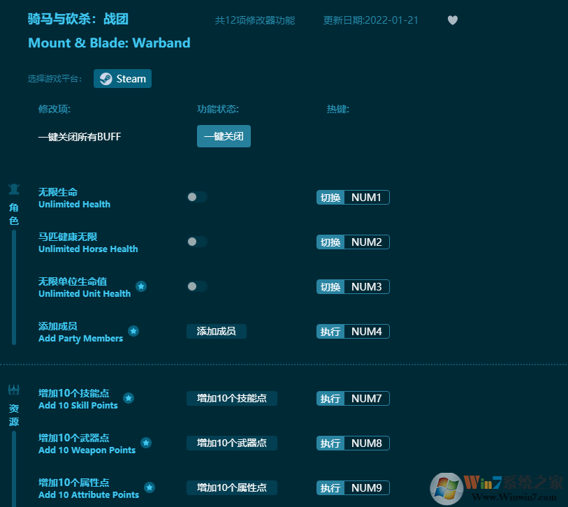The height and width of the screenshot is (507, 568).
Task: Click the star beside Add Party Members
Action: (133, 330)
